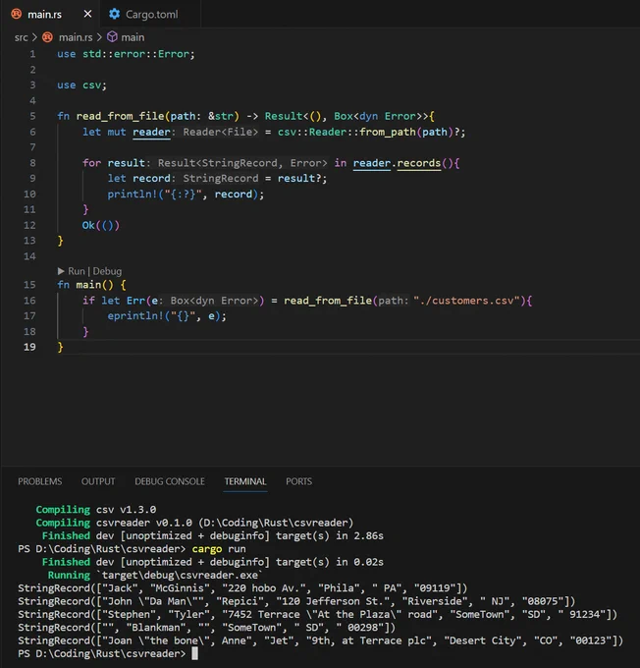This screenshot has height=668, width=640.
Task: Click the src breadcrumb
Action: [21, 37]
